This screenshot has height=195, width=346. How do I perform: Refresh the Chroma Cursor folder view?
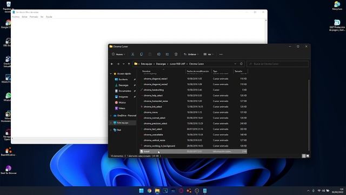click(241, 64)
